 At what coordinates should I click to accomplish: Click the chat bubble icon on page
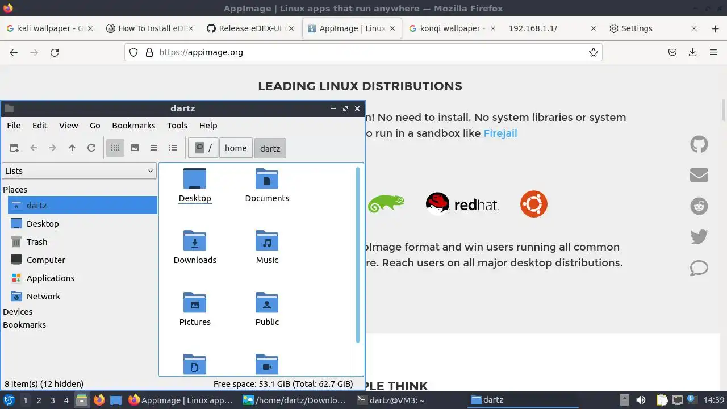pos(699,268)
